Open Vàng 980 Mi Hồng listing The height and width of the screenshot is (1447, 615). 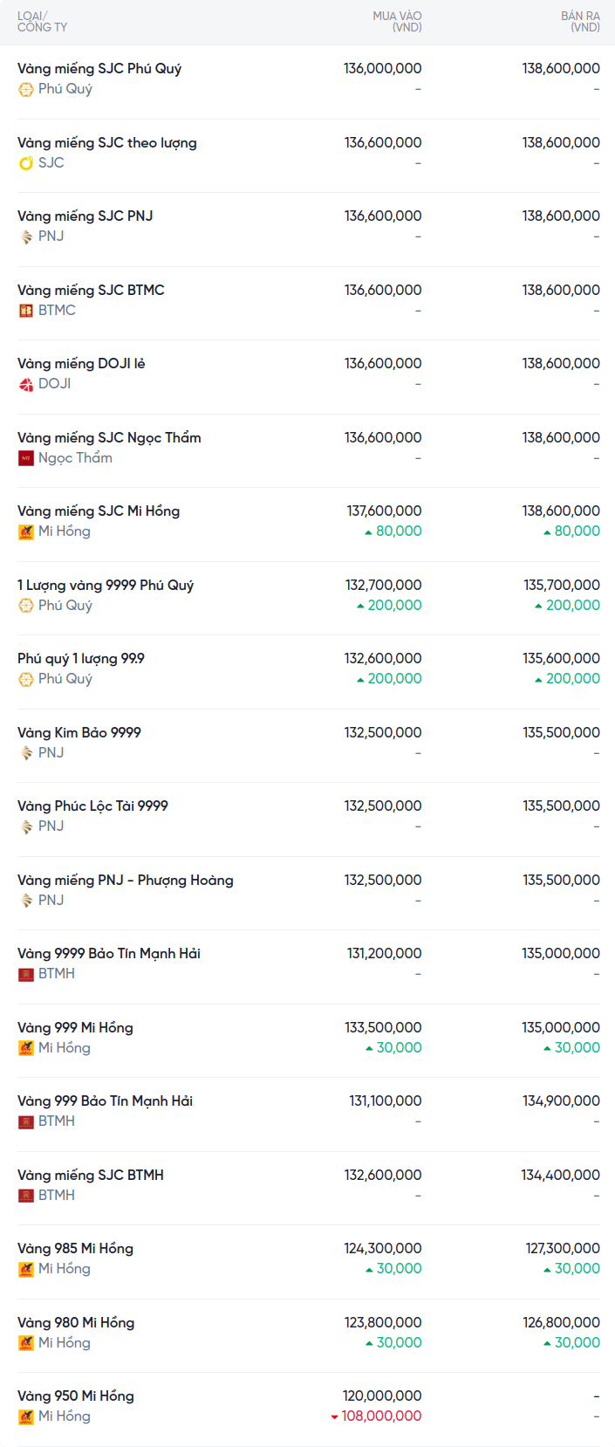76,1323
